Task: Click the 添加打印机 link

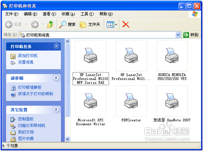Action: 28,56
